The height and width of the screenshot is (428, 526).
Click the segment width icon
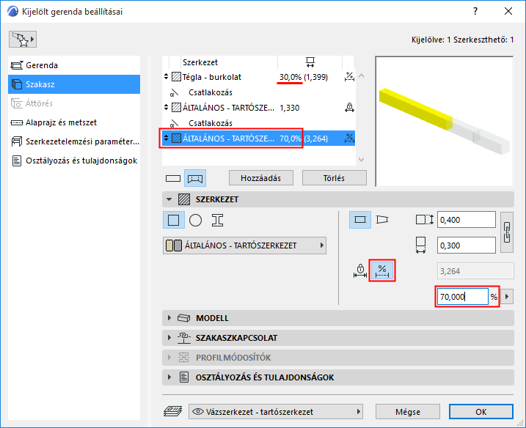coord(420,246)
